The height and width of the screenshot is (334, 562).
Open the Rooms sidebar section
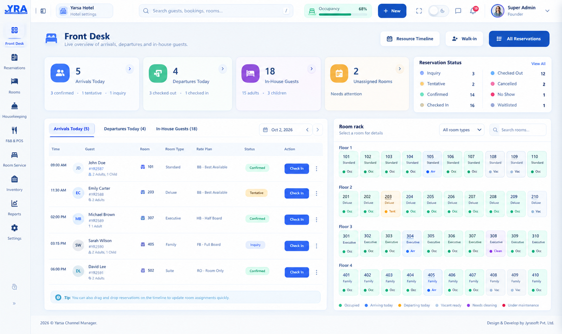14,86
